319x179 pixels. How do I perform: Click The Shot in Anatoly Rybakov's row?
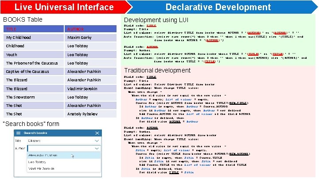[34, 114]
